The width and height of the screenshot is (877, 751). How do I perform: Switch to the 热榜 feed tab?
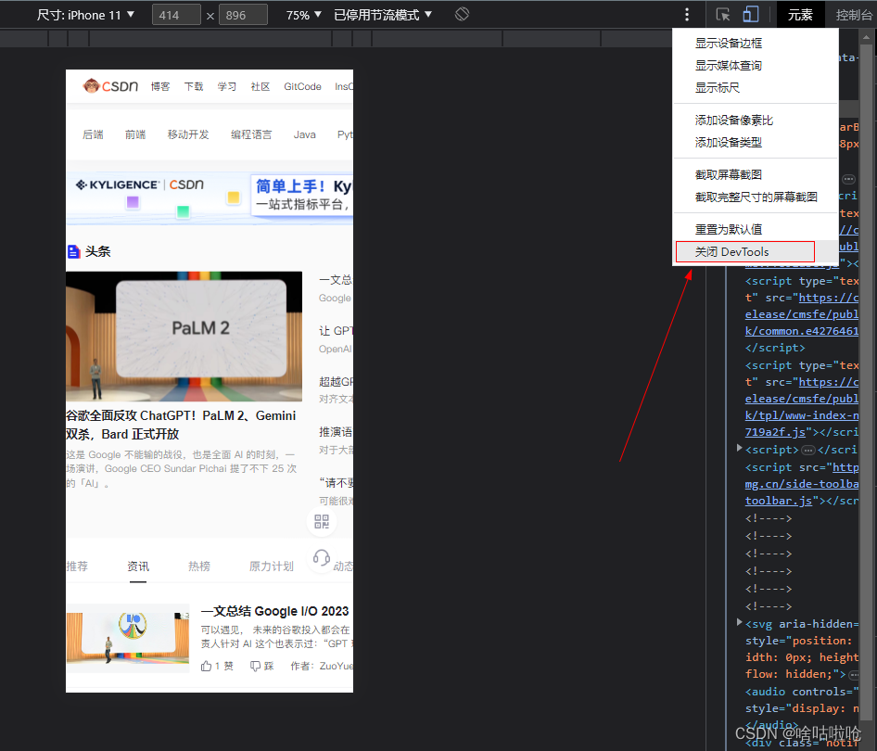point(199,566)
